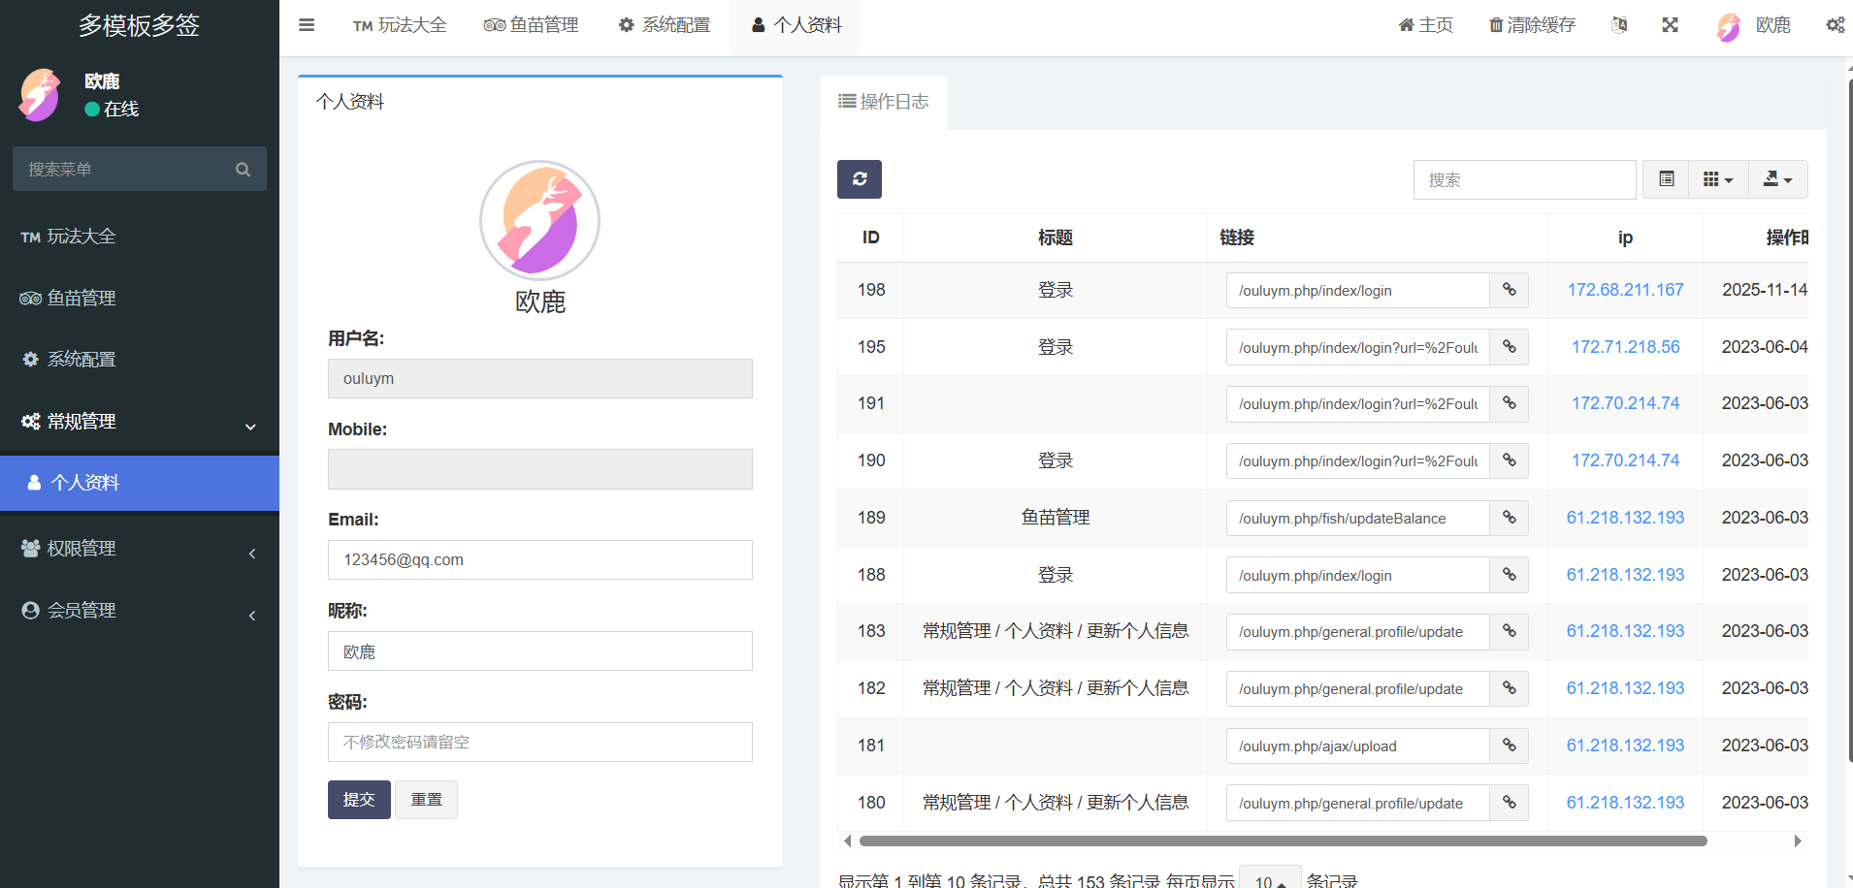The width and height of the screenshot is (1853, 888).
Task: Click the horizontal scrollbar under the log table
Action: point(1283,840)
